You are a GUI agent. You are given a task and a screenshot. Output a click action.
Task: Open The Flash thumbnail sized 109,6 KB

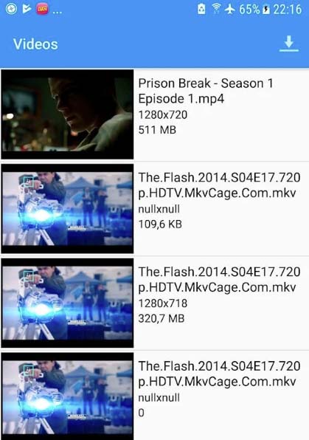(x=67, y=208)
